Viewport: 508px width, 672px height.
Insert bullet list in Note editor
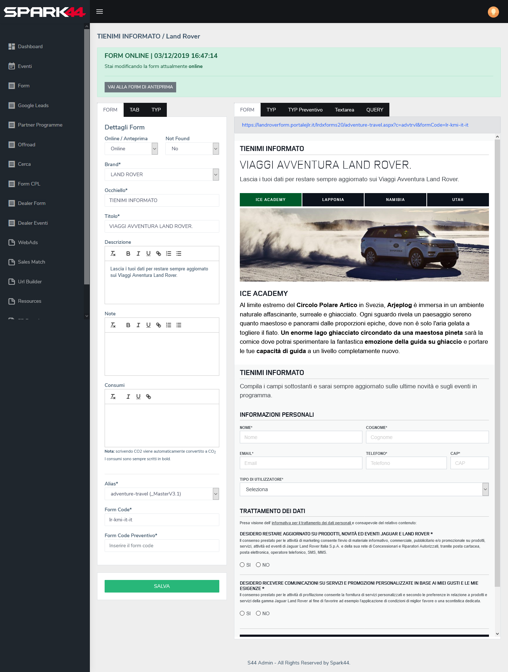pos(179,325)
